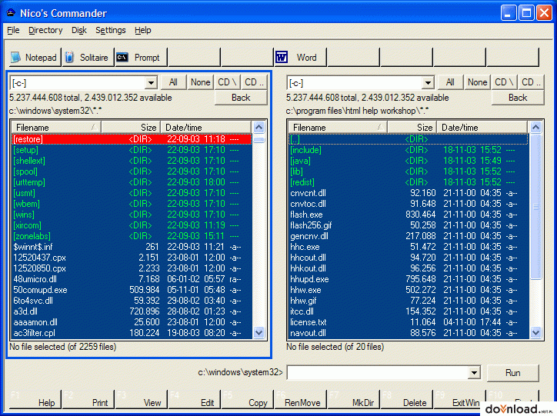Select file hhw.exe
This screenshot has height=416, width=557.
coord(409,290)
